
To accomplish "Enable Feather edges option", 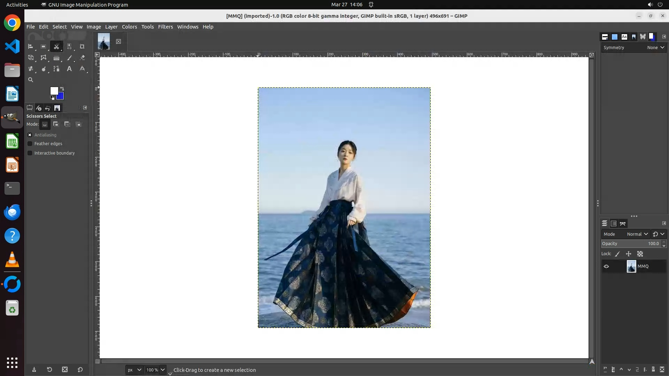I will [30, 143].
